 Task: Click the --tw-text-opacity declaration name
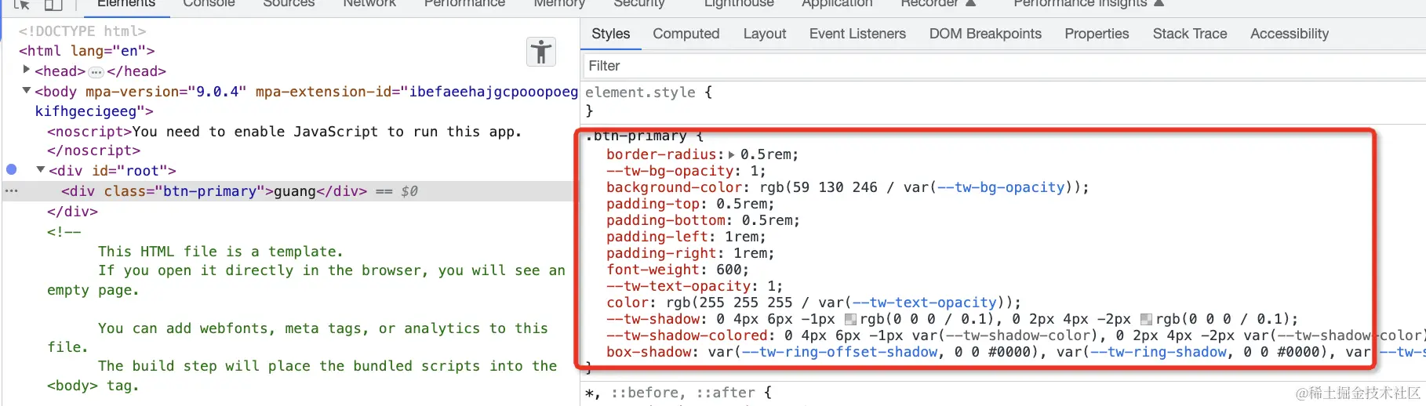[678, 286]
